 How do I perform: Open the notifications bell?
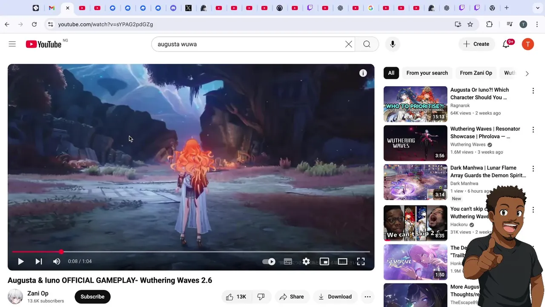tap(506, 44)
